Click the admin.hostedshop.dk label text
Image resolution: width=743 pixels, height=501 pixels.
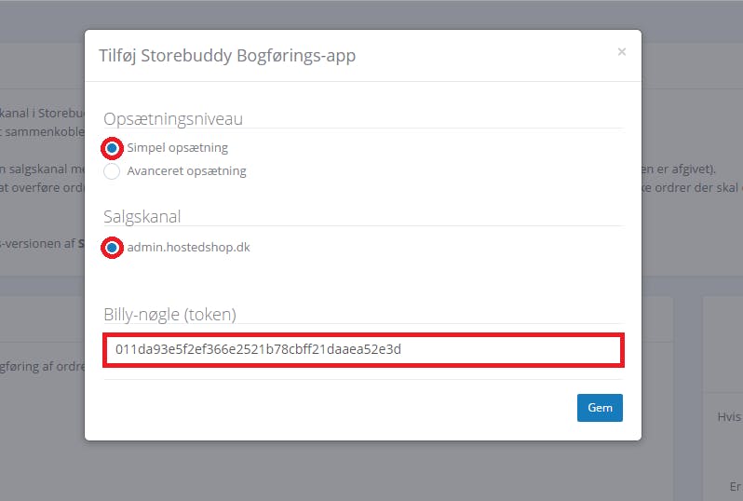click(x=188, y=248)
